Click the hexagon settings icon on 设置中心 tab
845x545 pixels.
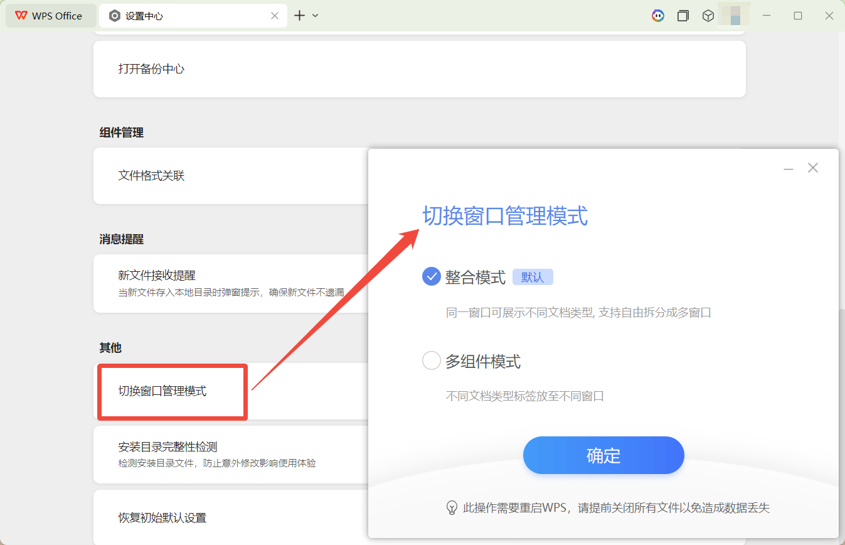coord(114,16)
